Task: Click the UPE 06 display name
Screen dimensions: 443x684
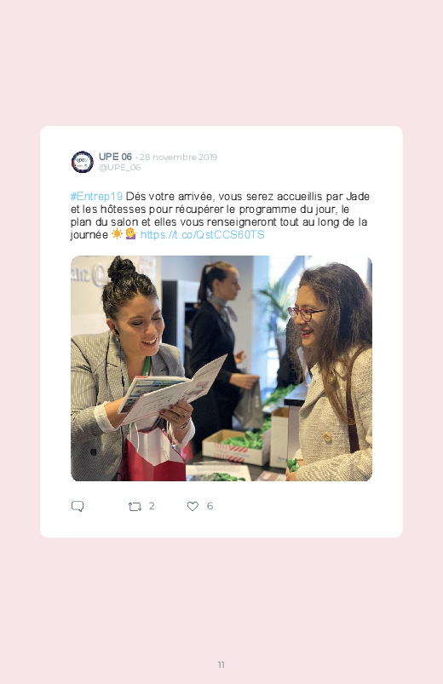Action: click(x=115, y=157)
